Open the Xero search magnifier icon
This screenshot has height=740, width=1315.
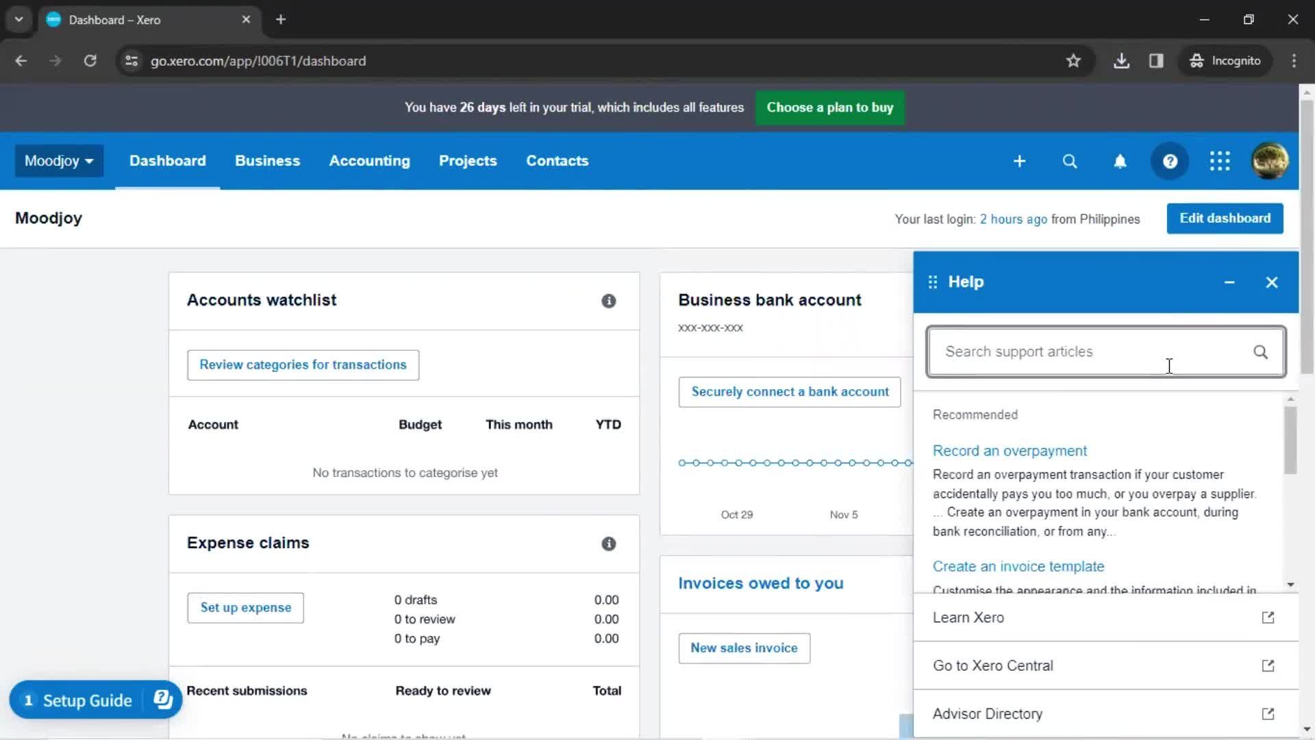pyautogui.click(x=1069, y=161)
